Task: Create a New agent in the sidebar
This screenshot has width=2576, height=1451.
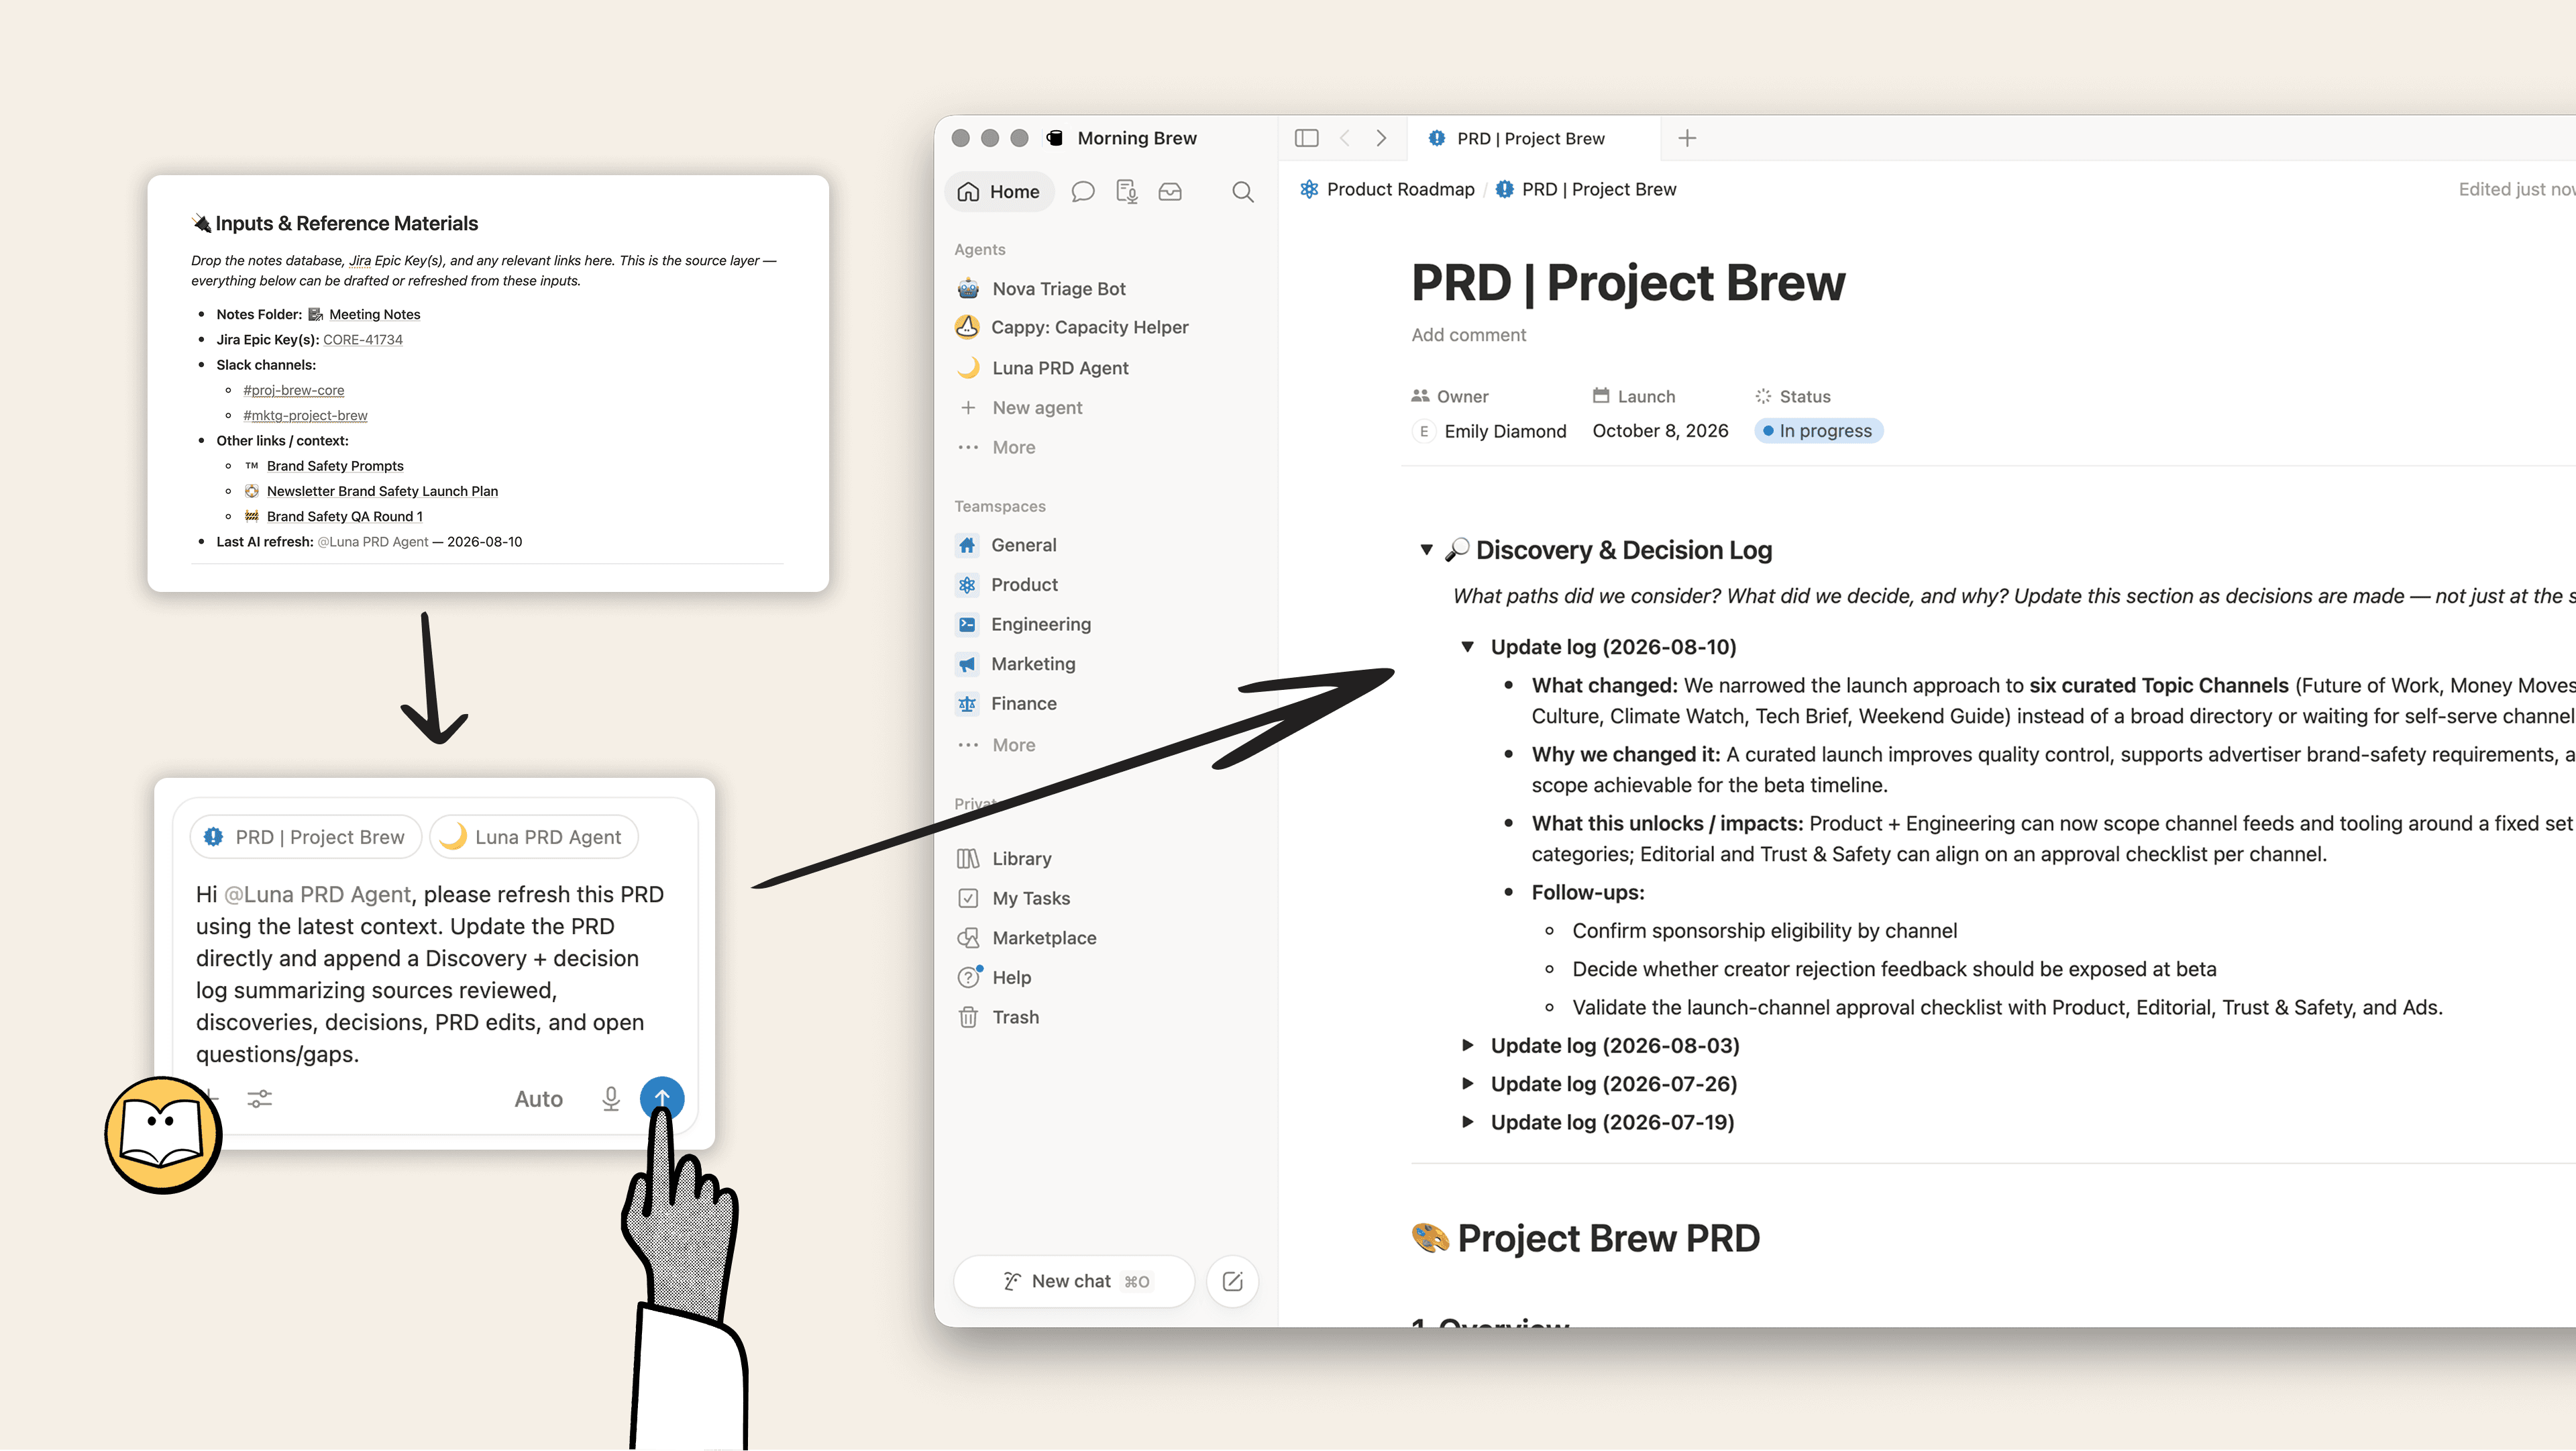Action: click(x=1020, y=407)
